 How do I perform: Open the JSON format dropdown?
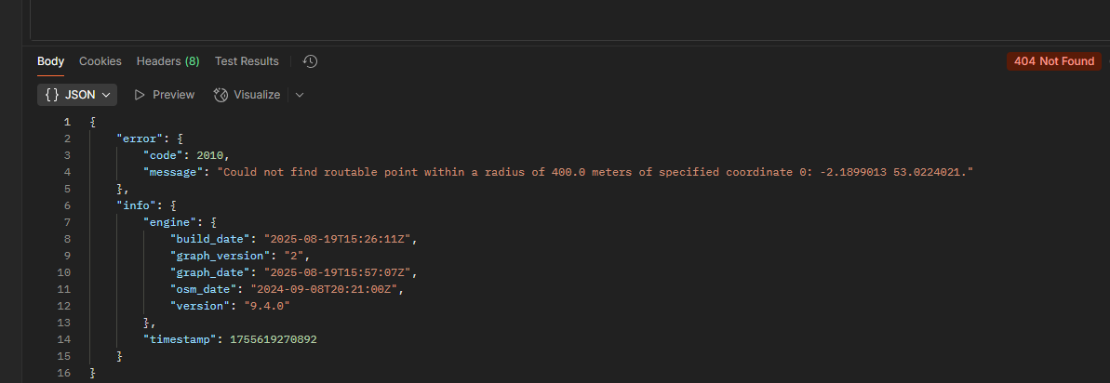77,95
